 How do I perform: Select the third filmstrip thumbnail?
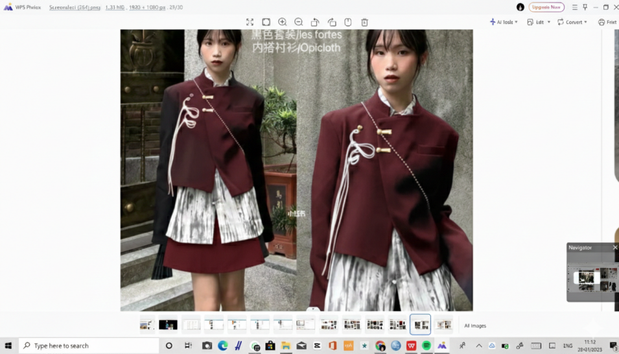point(191,325)
